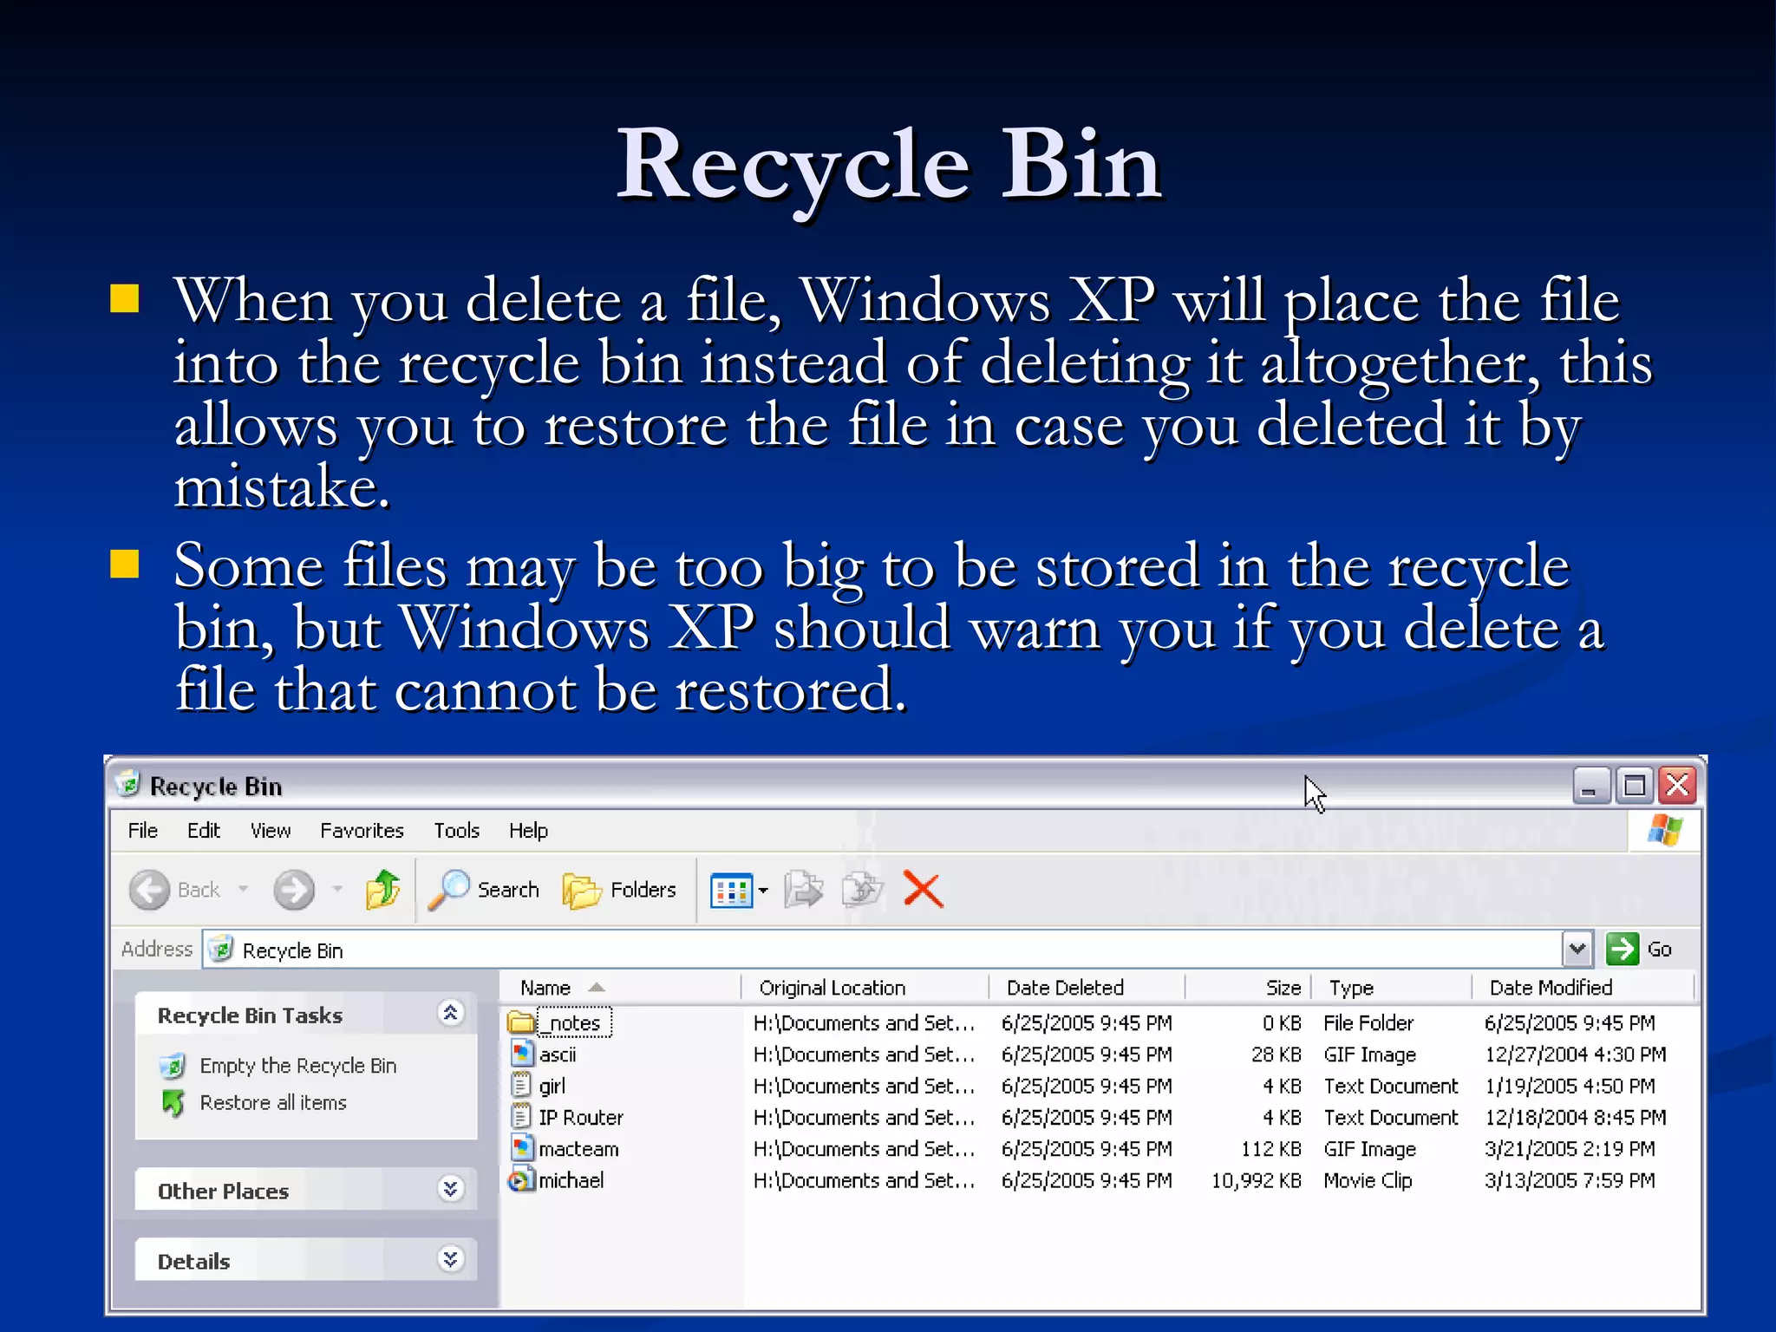Click the Recycle Bin icon in Address bar

[222, 950]
